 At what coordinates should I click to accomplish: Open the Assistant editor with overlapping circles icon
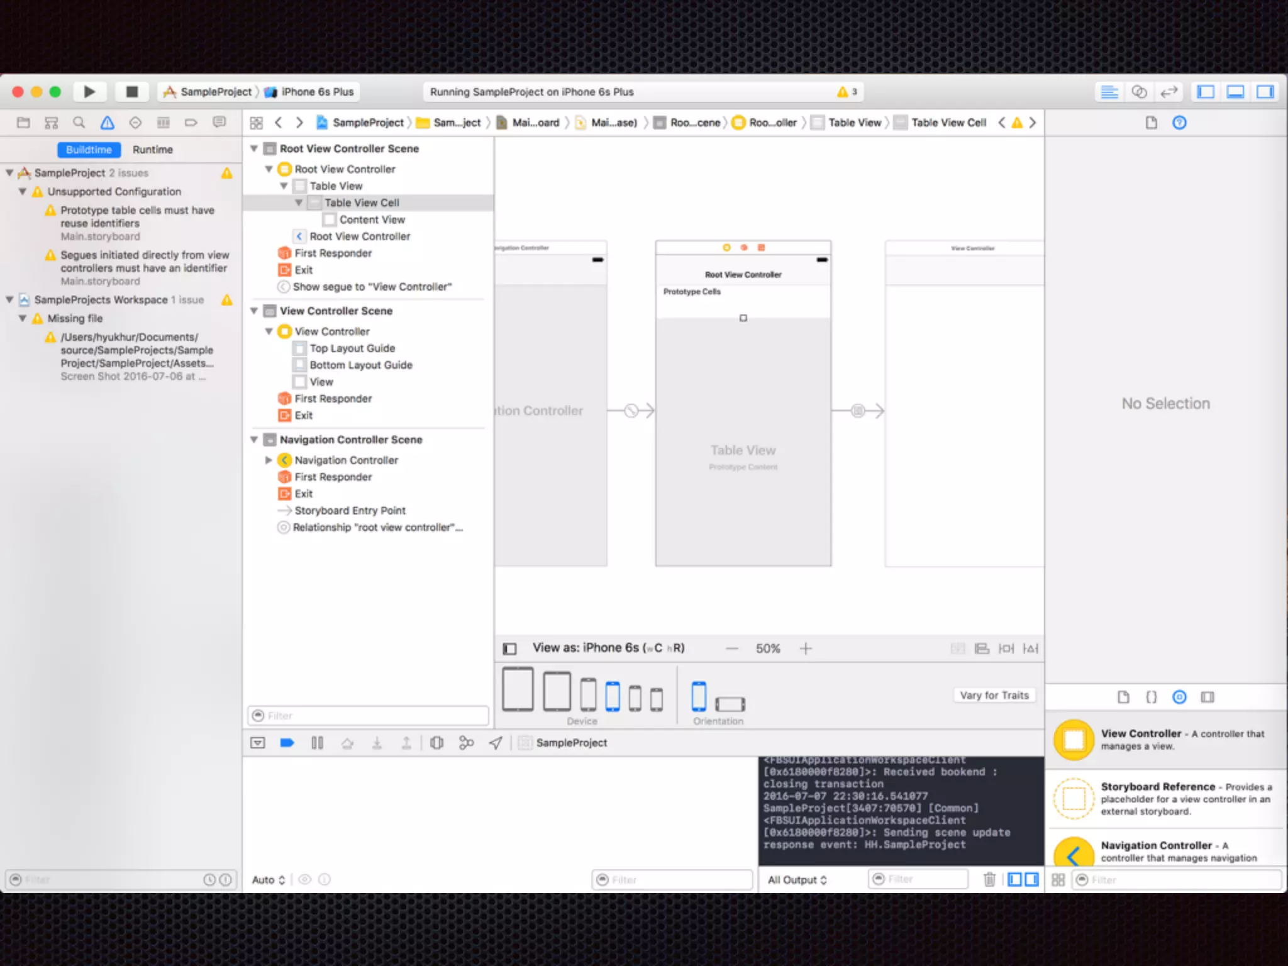1139,92
